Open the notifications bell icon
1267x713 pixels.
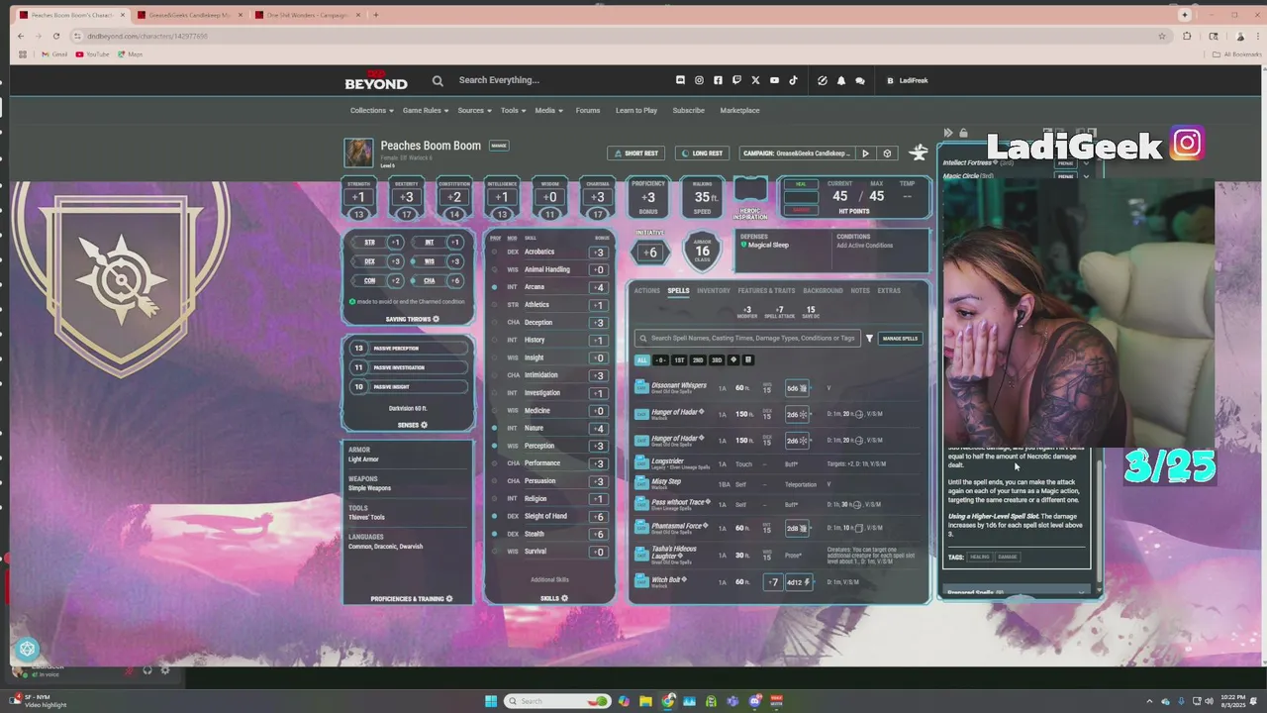click(x=841, y=80)
